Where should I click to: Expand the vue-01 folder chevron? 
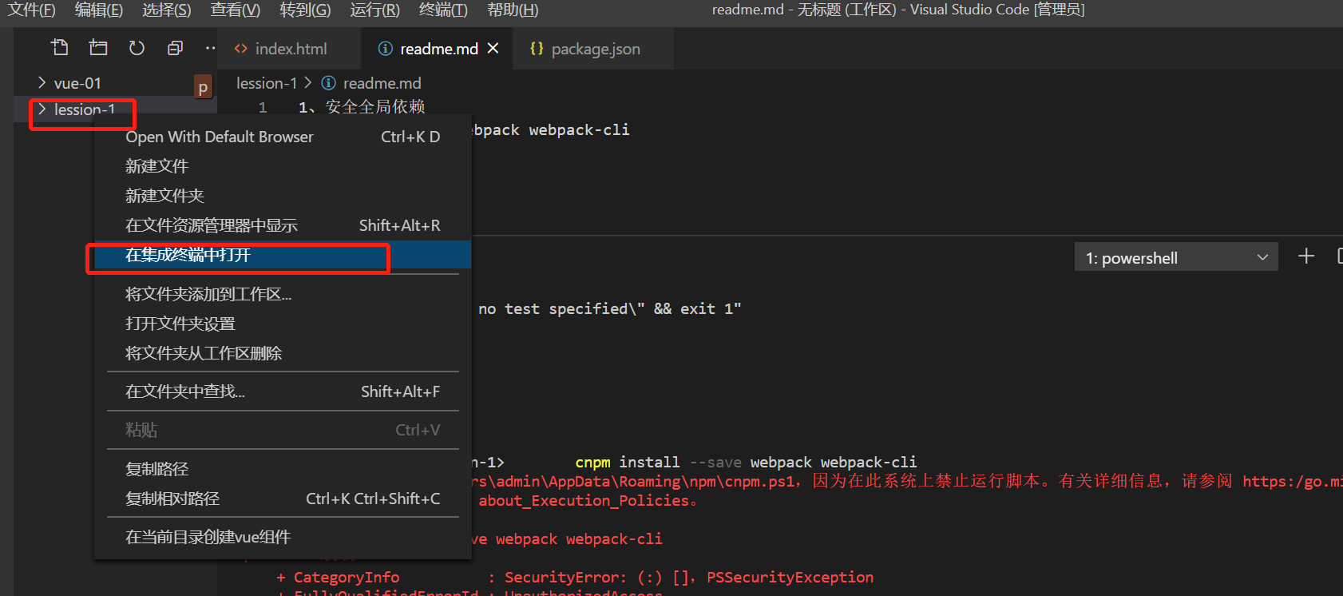point(42,82)
